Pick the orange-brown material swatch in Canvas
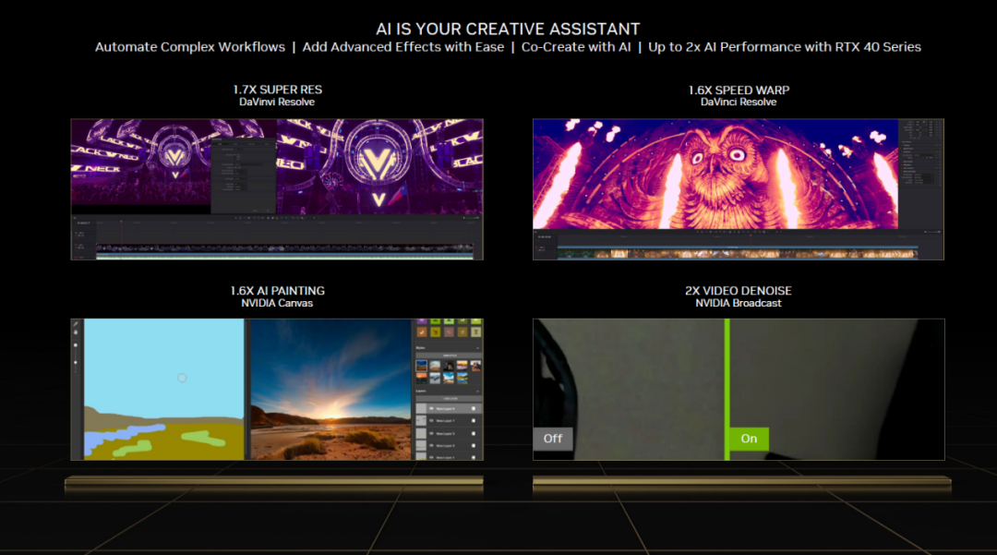 click(422, 332)
